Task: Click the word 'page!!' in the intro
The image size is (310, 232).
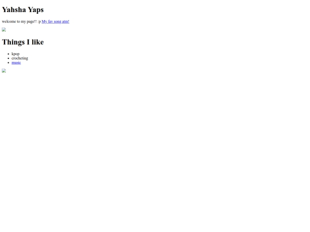Action: coord(32,22)
